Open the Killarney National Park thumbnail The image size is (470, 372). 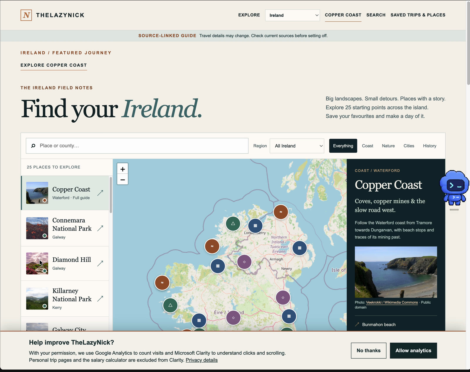[x=37, y=299]
